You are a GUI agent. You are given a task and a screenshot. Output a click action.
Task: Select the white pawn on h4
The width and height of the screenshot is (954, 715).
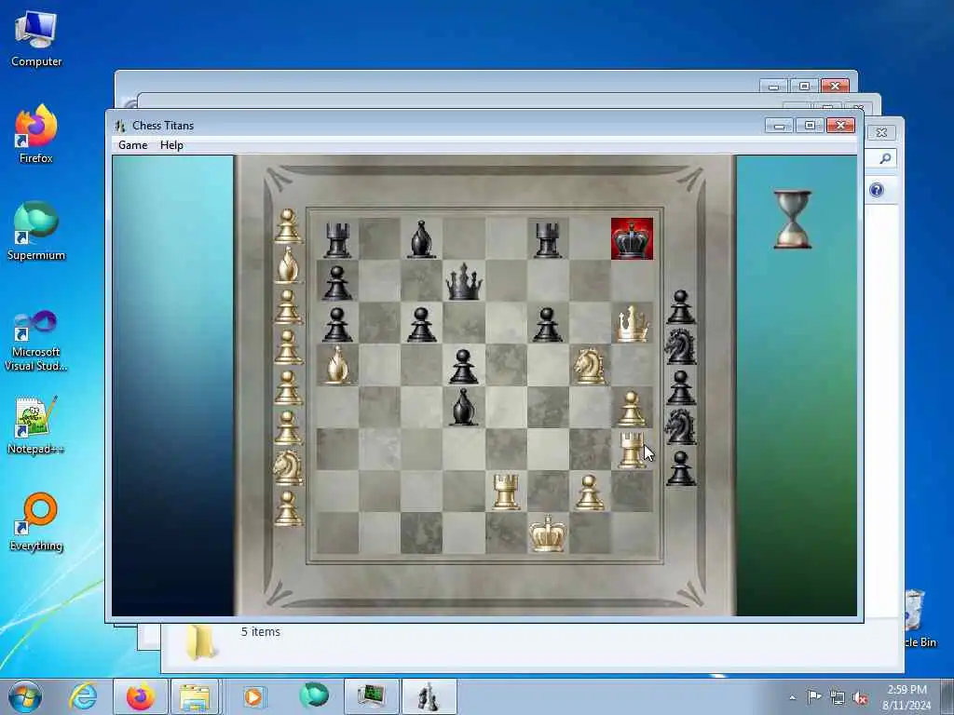pos(631,408)
